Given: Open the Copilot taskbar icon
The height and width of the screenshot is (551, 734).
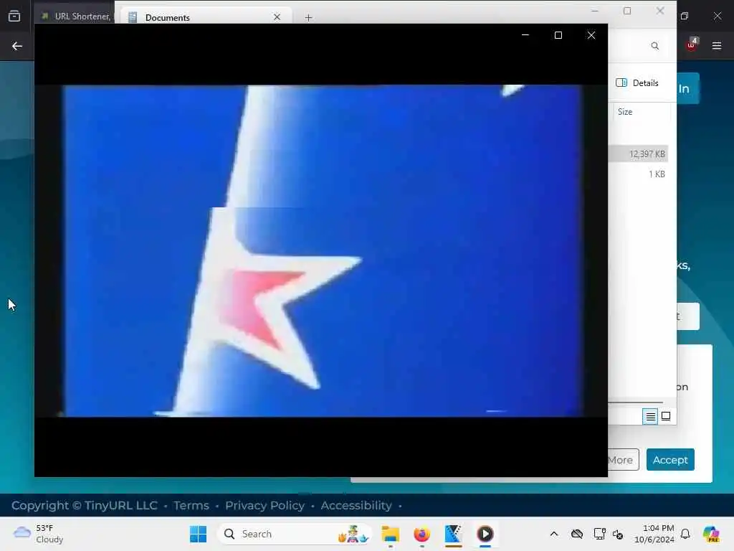Looking at the screenshot, I should (711, 534).
